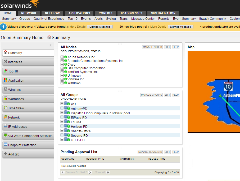Viewport: 240px width, 181px height.
Task: Expand the VMware Inc. node
Action: tap(62, 79)
